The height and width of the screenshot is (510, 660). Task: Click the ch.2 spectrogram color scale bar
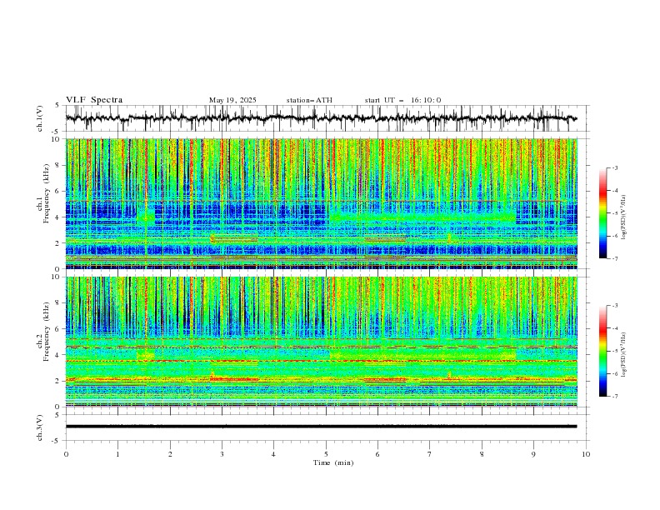603,351
